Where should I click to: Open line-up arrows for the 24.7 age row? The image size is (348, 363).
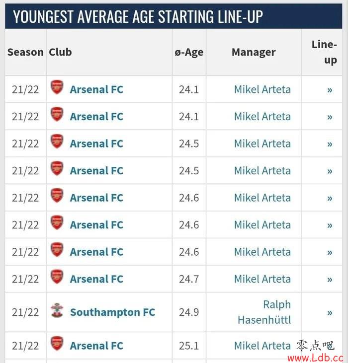[x=330, y=280]
